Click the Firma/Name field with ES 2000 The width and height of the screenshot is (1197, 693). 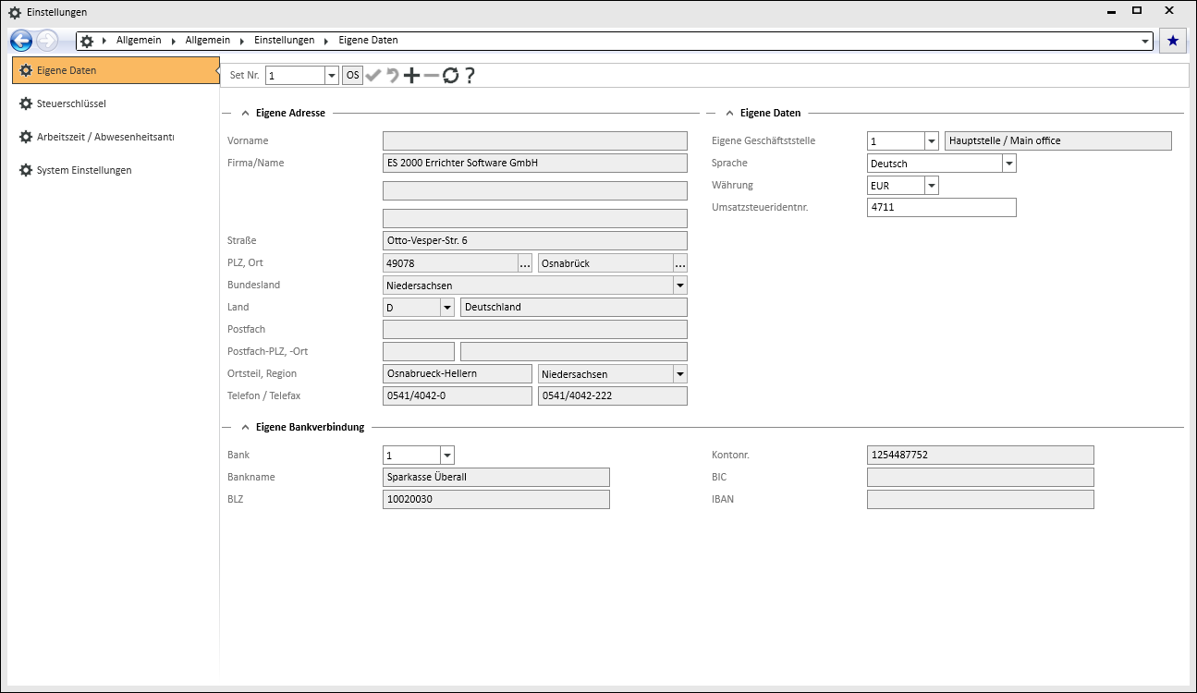tap(535, 164)
